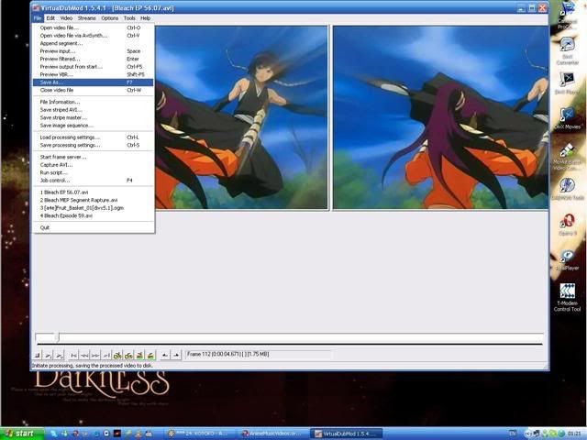This screenshot has height=440, width=587.
Task: Set selection end mark-out button
Action: tap(176, 355)
